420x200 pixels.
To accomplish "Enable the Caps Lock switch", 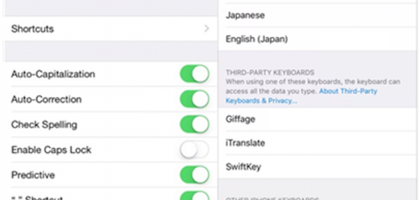I will [x=194, y=149].
